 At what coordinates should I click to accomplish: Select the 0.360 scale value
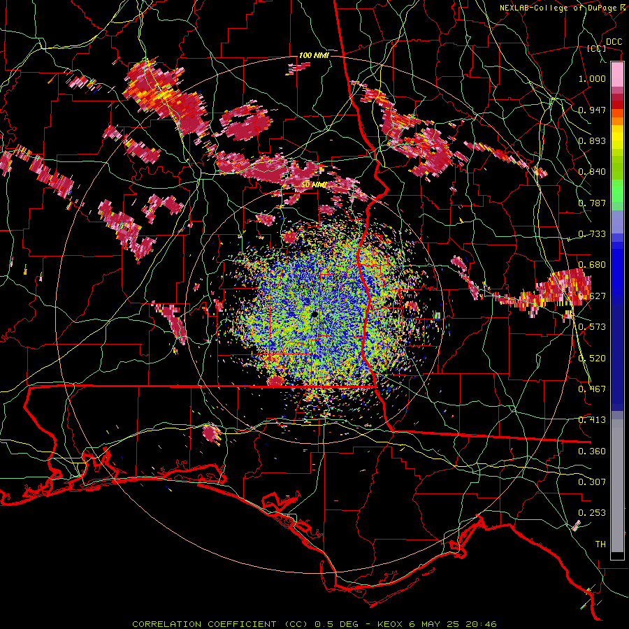(x=592, y=451)
